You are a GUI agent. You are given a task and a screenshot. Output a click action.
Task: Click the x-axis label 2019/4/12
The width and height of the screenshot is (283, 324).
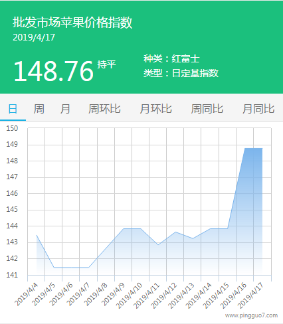click(x=163, y=295)
